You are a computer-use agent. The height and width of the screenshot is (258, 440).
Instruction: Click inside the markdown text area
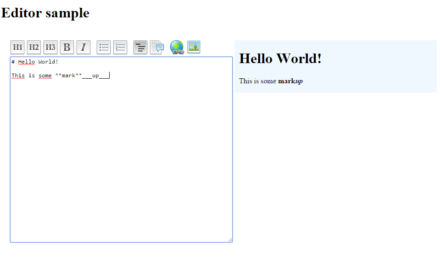[122, 150]
